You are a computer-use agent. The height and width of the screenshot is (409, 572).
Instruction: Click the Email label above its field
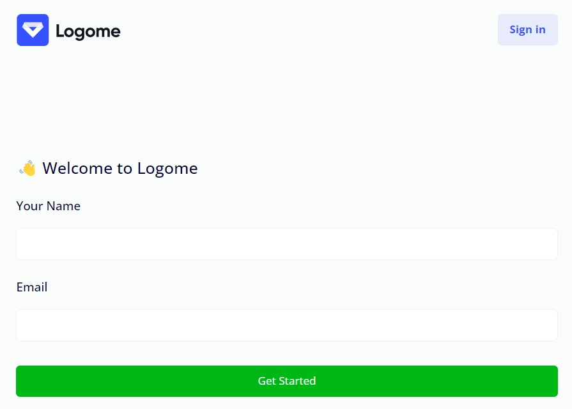click(x=31, y=287)
